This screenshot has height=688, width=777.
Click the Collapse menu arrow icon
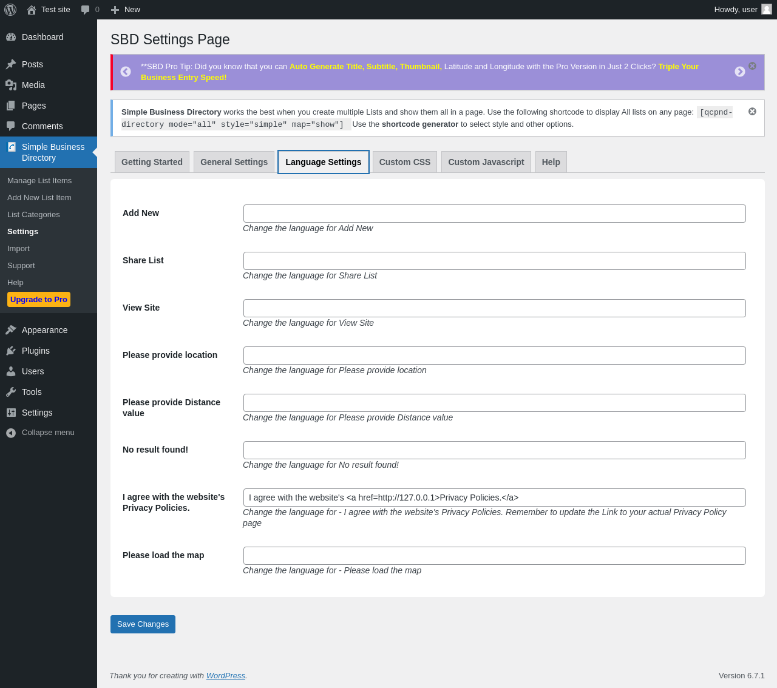(x=11, y=433)
